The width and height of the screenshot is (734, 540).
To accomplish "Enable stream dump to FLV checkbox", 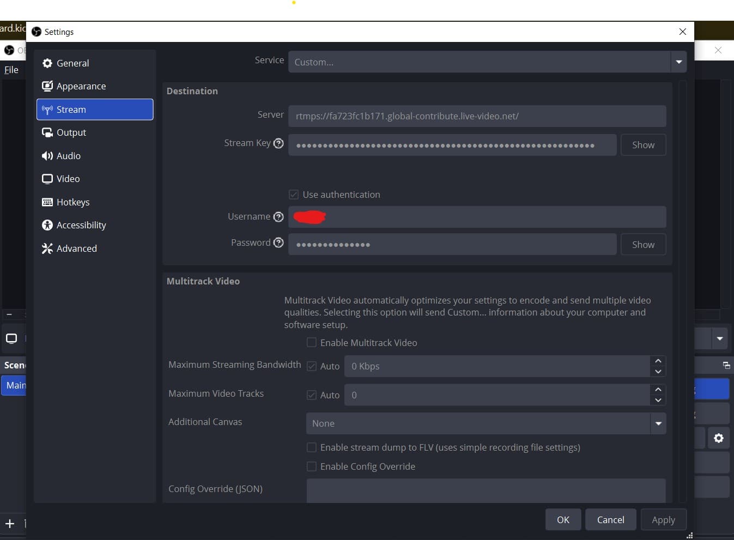I will 312,447.
